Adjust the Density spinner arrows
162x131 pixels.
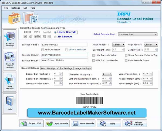(x=156, y=50)
